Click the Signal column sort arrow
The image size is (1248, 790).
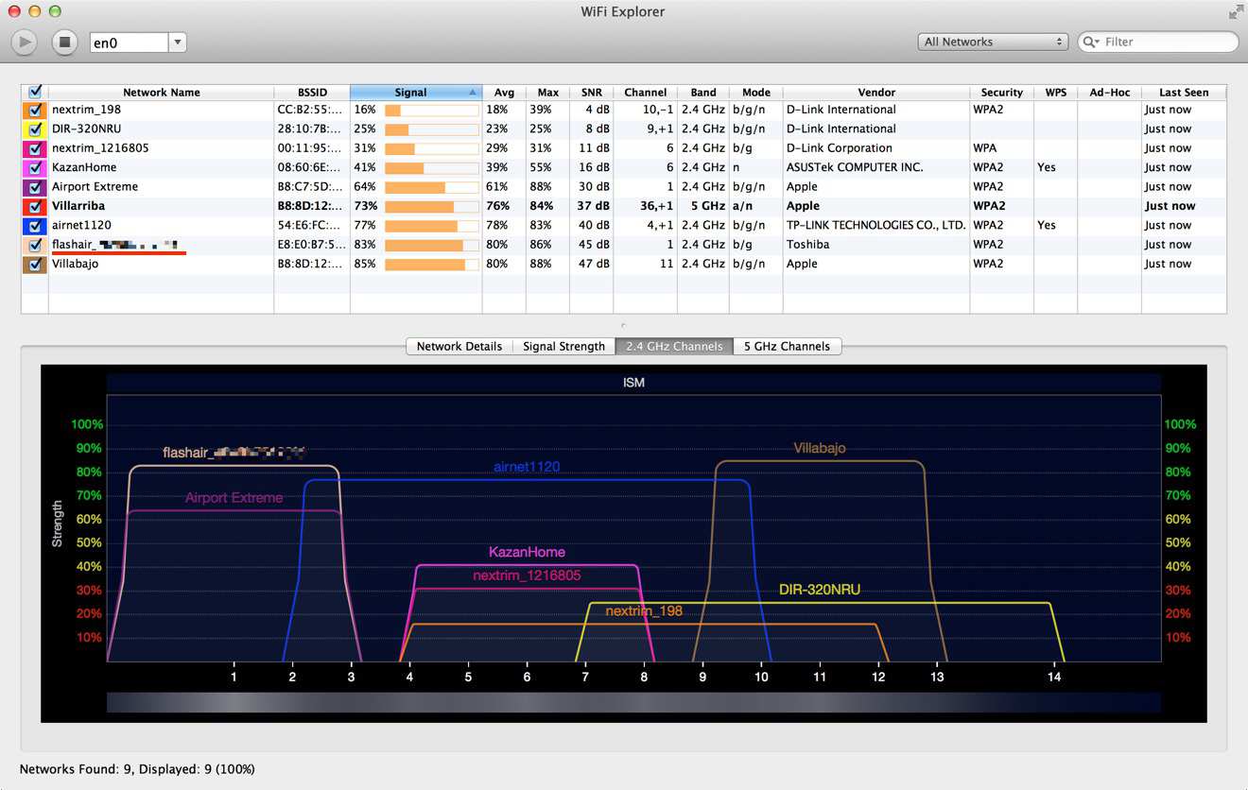[x=472, y=92]
